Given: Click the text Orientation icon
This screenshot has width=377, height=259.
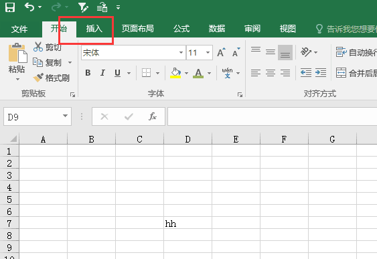Looking at the screenshot, I should pos(306,52).
